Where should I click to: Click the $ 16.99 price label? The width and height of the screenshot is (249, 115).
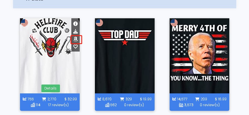[221, 99]
